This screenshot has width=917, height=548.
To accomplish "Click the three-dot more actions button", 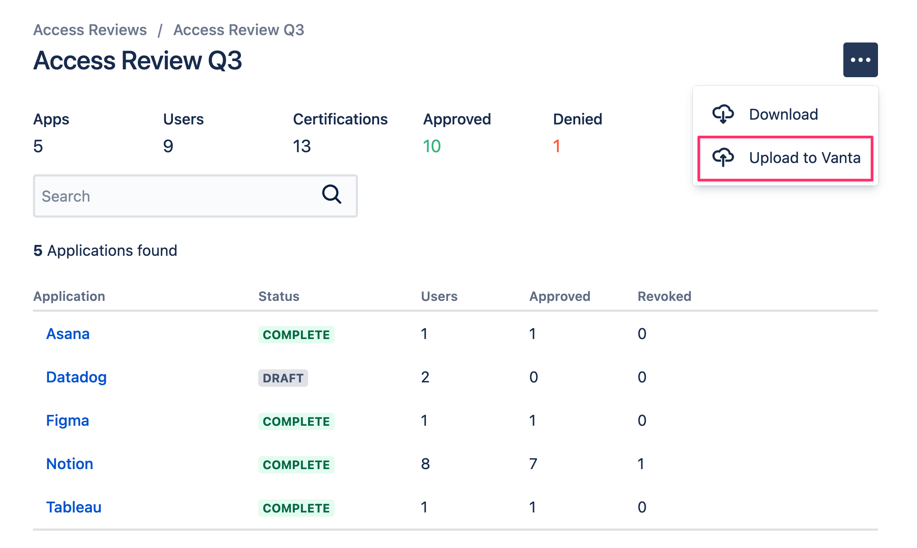I will (860, 60).
